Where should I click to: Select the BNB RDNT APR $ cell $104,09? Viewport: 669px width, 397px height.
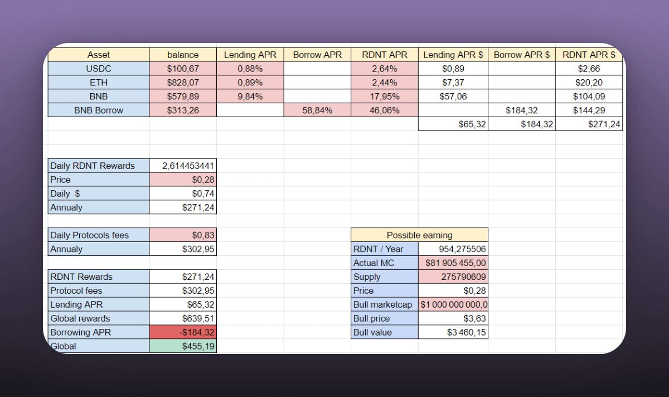(x=589, y=96)
